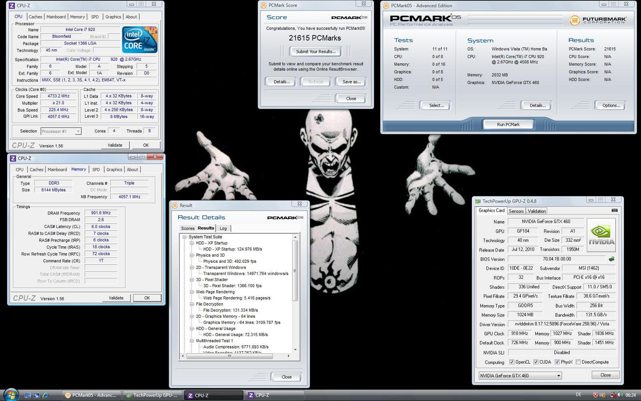Image resolution: width=641 pixels, height=401 pixels.
Task: Click the Show Desktop quick launch icon
Action: coord(28,395)
